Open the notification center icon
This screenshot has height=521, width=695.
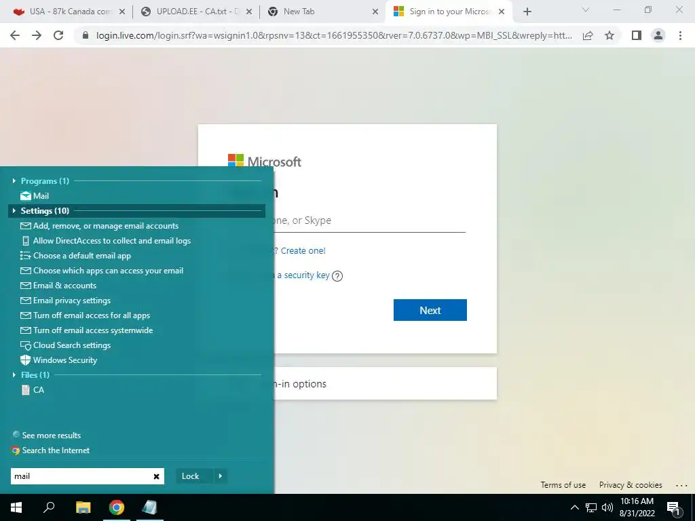coord(673,508)
